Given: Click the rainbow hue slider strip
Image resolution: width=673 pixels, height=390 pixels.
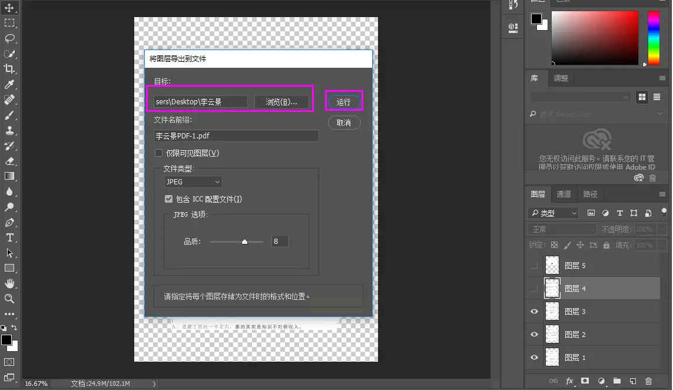Looking at the screenshot, I should pos(654,38).
